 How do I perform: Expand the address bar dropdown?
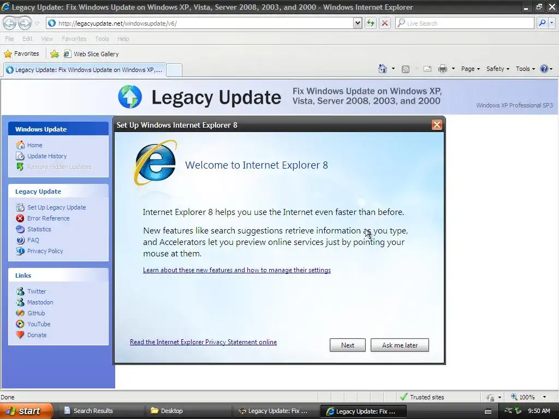(358, 23)
